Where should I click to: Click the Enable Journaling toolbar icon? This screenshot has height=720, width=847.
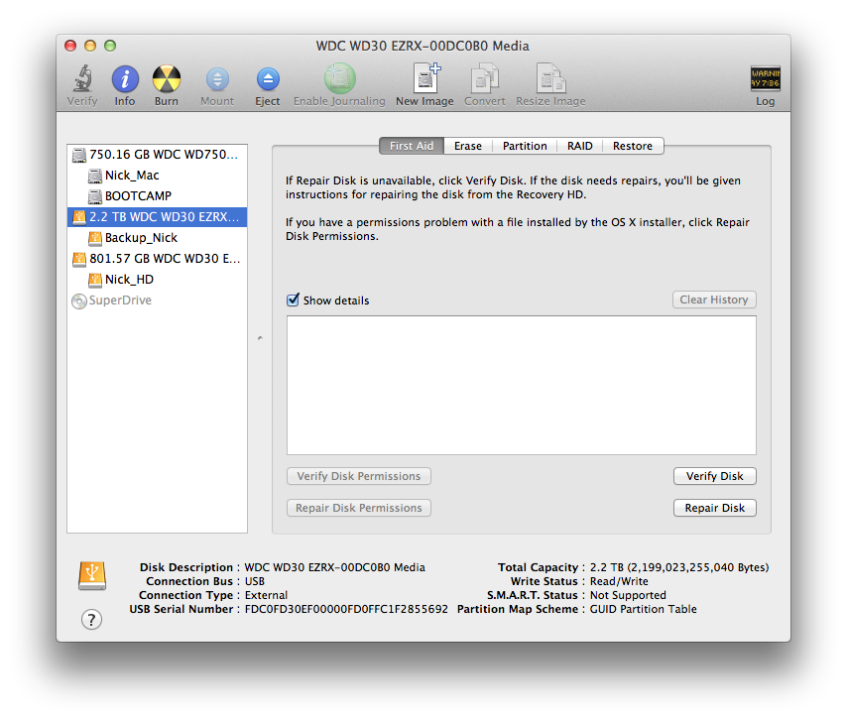click(x=339, y=79)
